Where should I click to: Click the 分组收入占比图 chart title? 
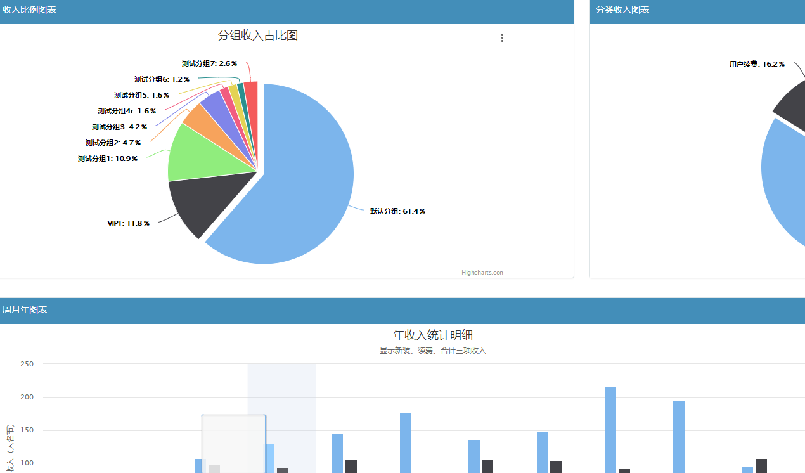tap(258, 36)
